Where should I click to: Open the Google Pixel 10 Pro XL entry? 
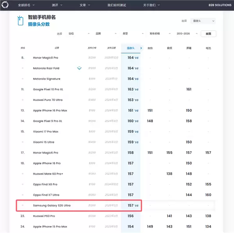click(48, 89)
